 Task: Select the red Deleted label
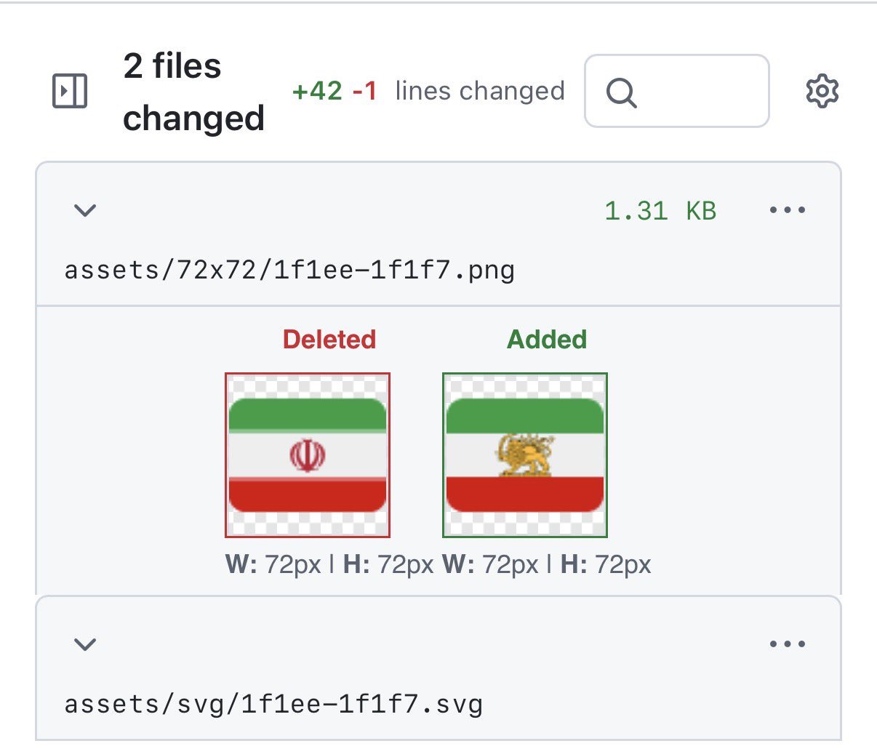tap(329, 340)
